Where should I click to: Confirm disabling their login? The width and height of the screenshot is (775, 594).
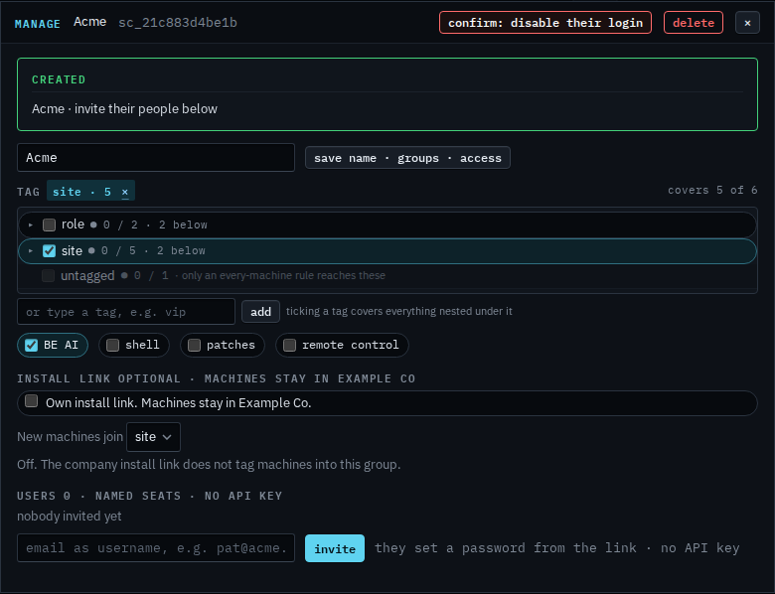tap(545, 23)
